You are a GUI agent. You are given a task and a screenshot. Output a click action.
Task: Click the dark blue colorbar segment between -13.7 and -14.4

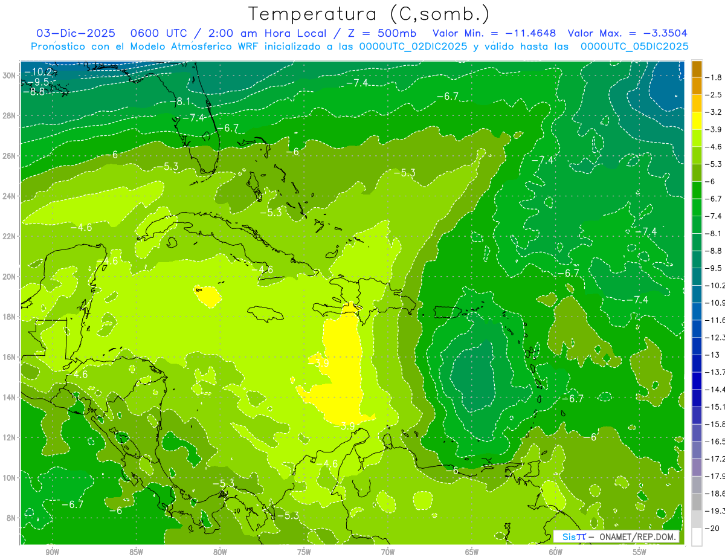697,381
